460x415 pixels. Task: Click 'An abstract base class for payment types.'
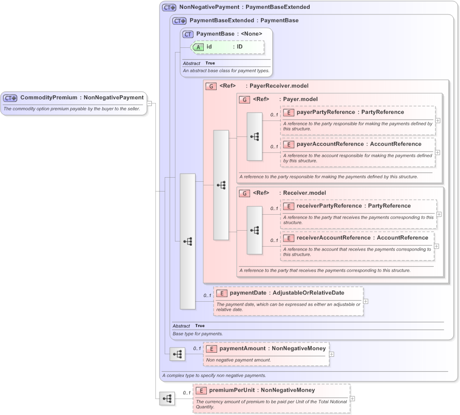coord(226,71)
